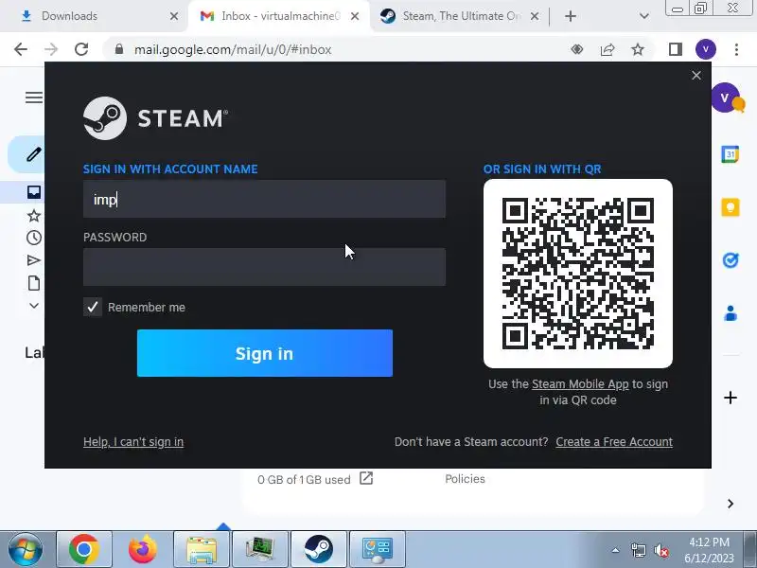Screen dimensions: 757x568
Task: Close the Steam sign-in dialog
Action: pos(695,76)
